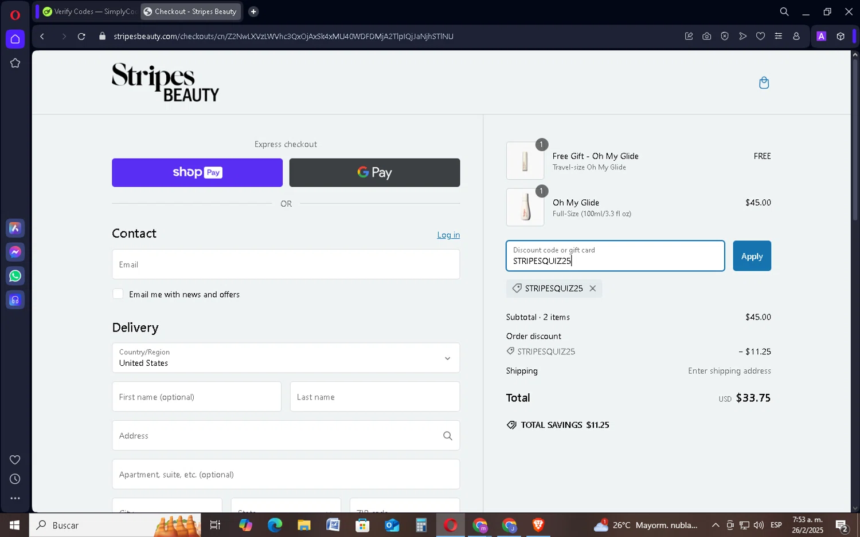Apply the discount code
The image size is (860, 537).
coord(752,256)
